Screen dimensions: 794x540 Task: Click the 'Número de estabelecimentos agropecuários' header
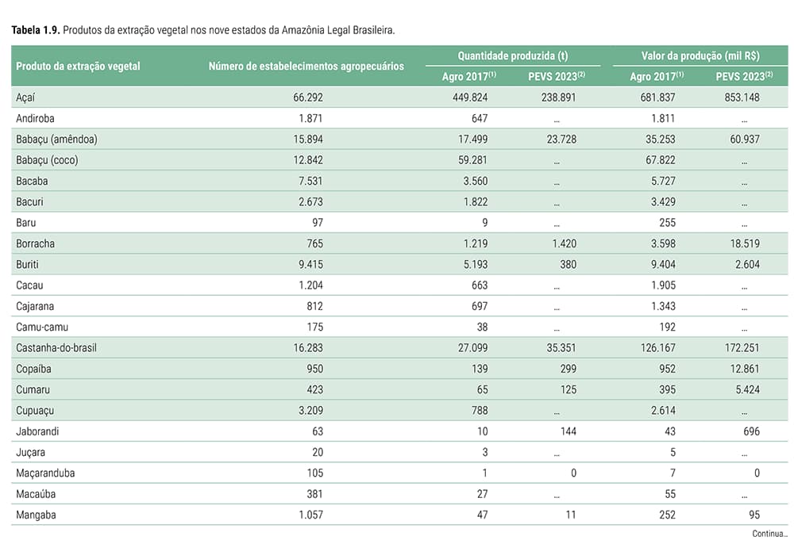[x=306, y=67]
